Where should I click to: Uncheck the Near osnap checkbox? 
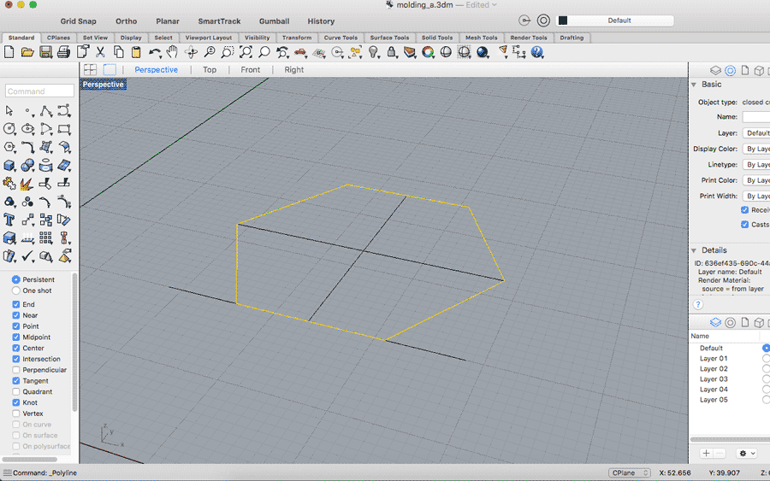tap(16, 315)
